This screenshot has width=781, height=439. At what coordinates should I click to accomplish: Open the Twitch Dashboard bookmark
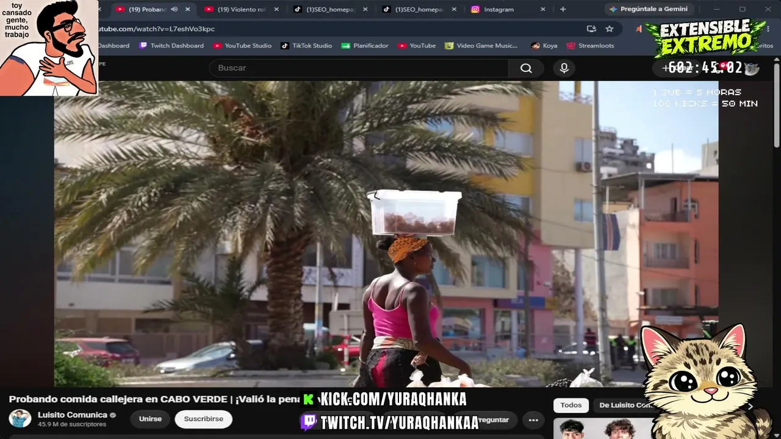pos(171,46)
